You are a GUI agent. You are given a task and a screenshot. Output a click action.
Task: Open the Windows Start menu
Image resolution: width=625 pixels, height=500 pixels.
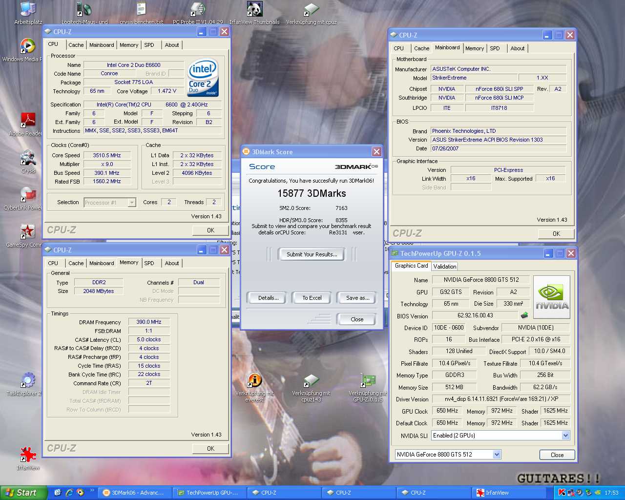click(23, 493)
